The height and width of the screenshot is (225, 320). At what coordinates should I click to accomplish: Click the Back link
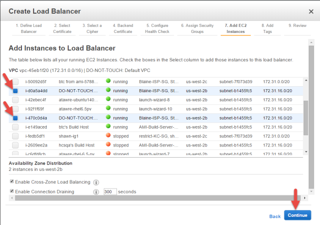pyautogui.click(x=275, y=216)
